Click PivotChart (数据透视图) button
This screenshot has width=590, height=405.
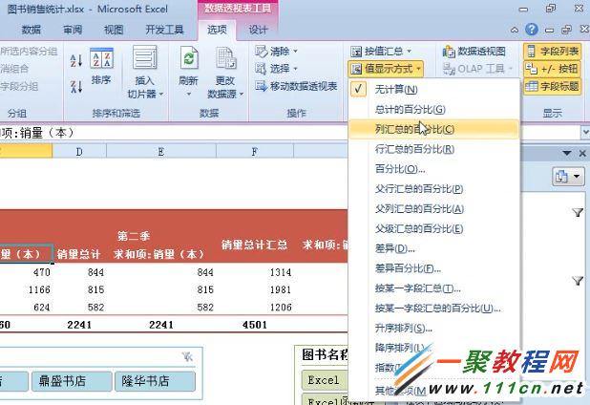click(x=474, y=52)
